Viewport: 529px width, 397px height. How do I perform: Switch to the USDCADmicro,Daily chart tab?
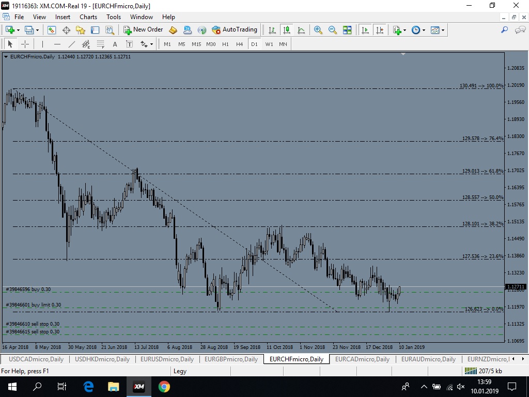coord(36,359)
